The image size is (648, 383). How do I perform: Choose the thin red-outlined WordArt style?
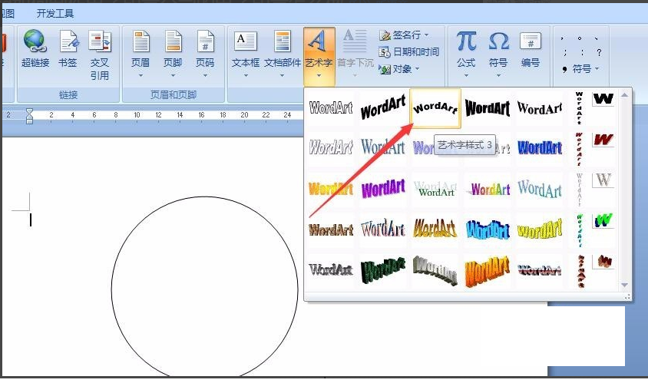pos(382,229)
